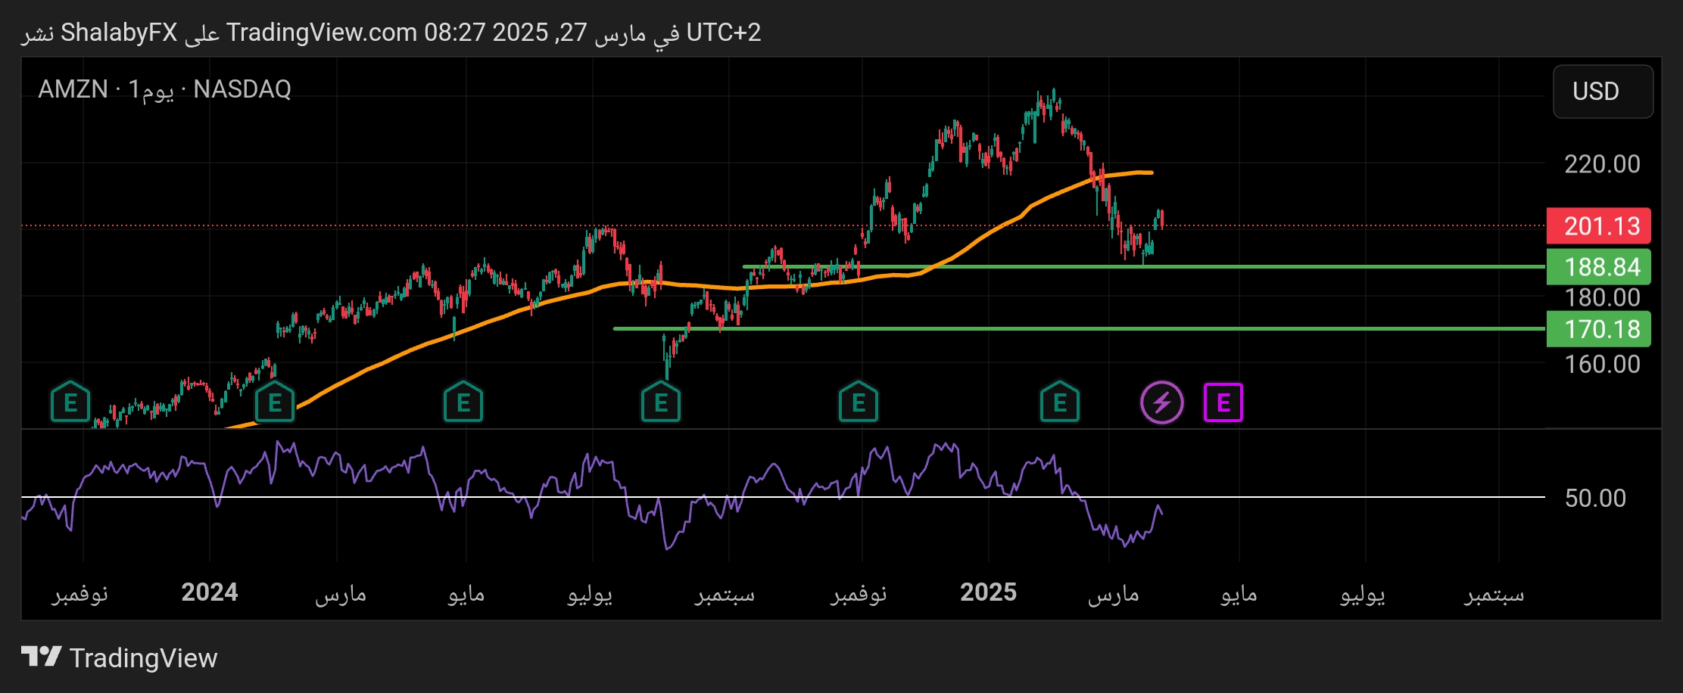Open the USD currency selector

1603,92
